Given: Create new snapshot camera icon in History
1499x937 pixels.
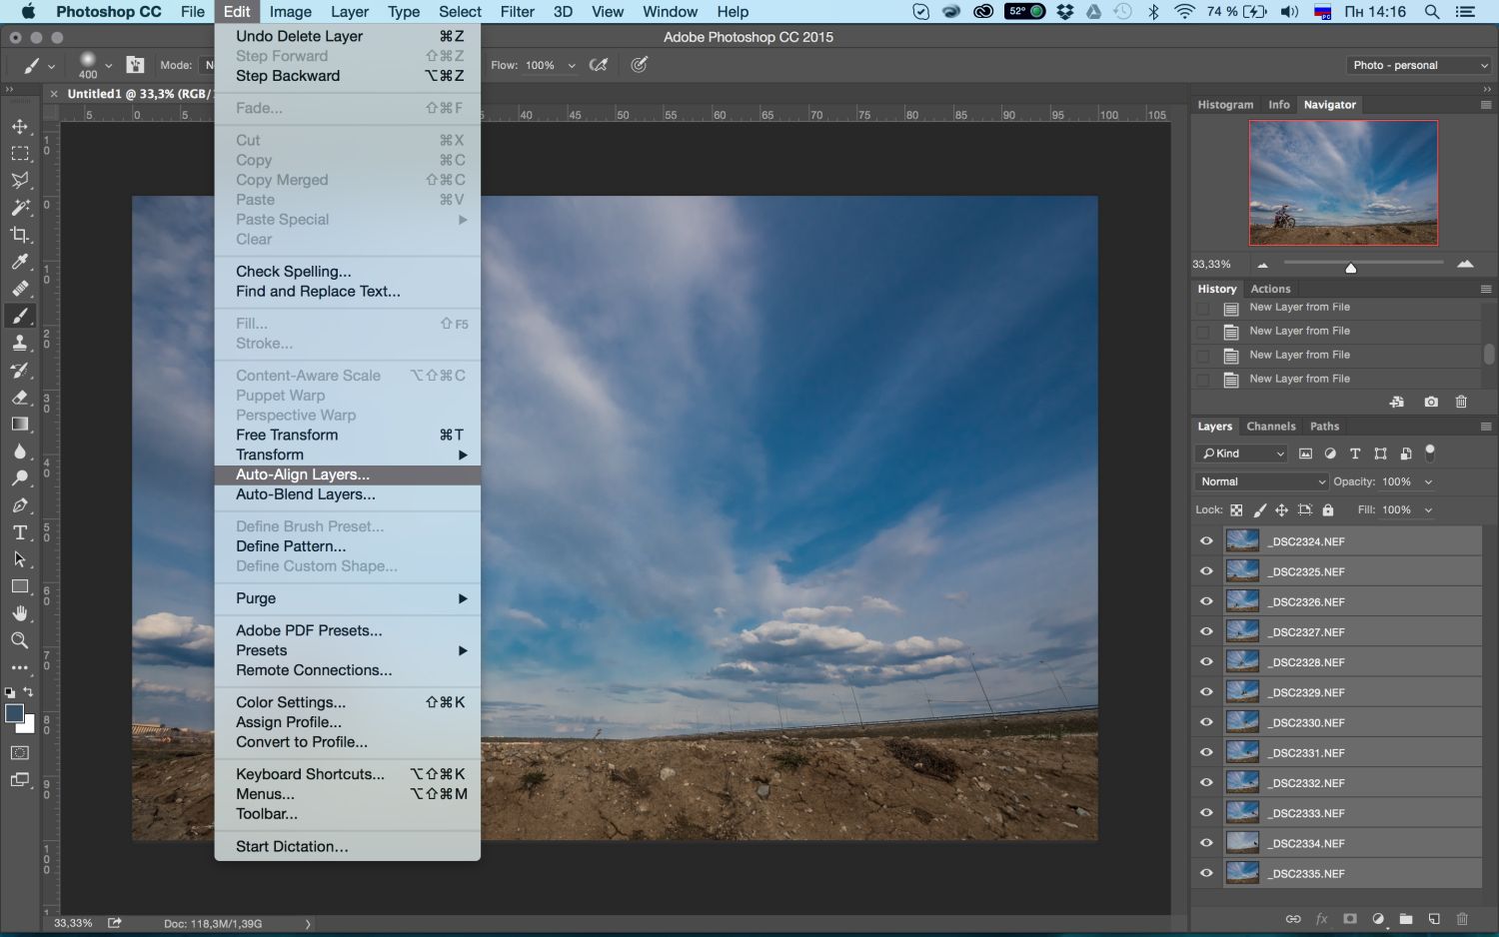Looking at the screenshot, I should 1431,402.
